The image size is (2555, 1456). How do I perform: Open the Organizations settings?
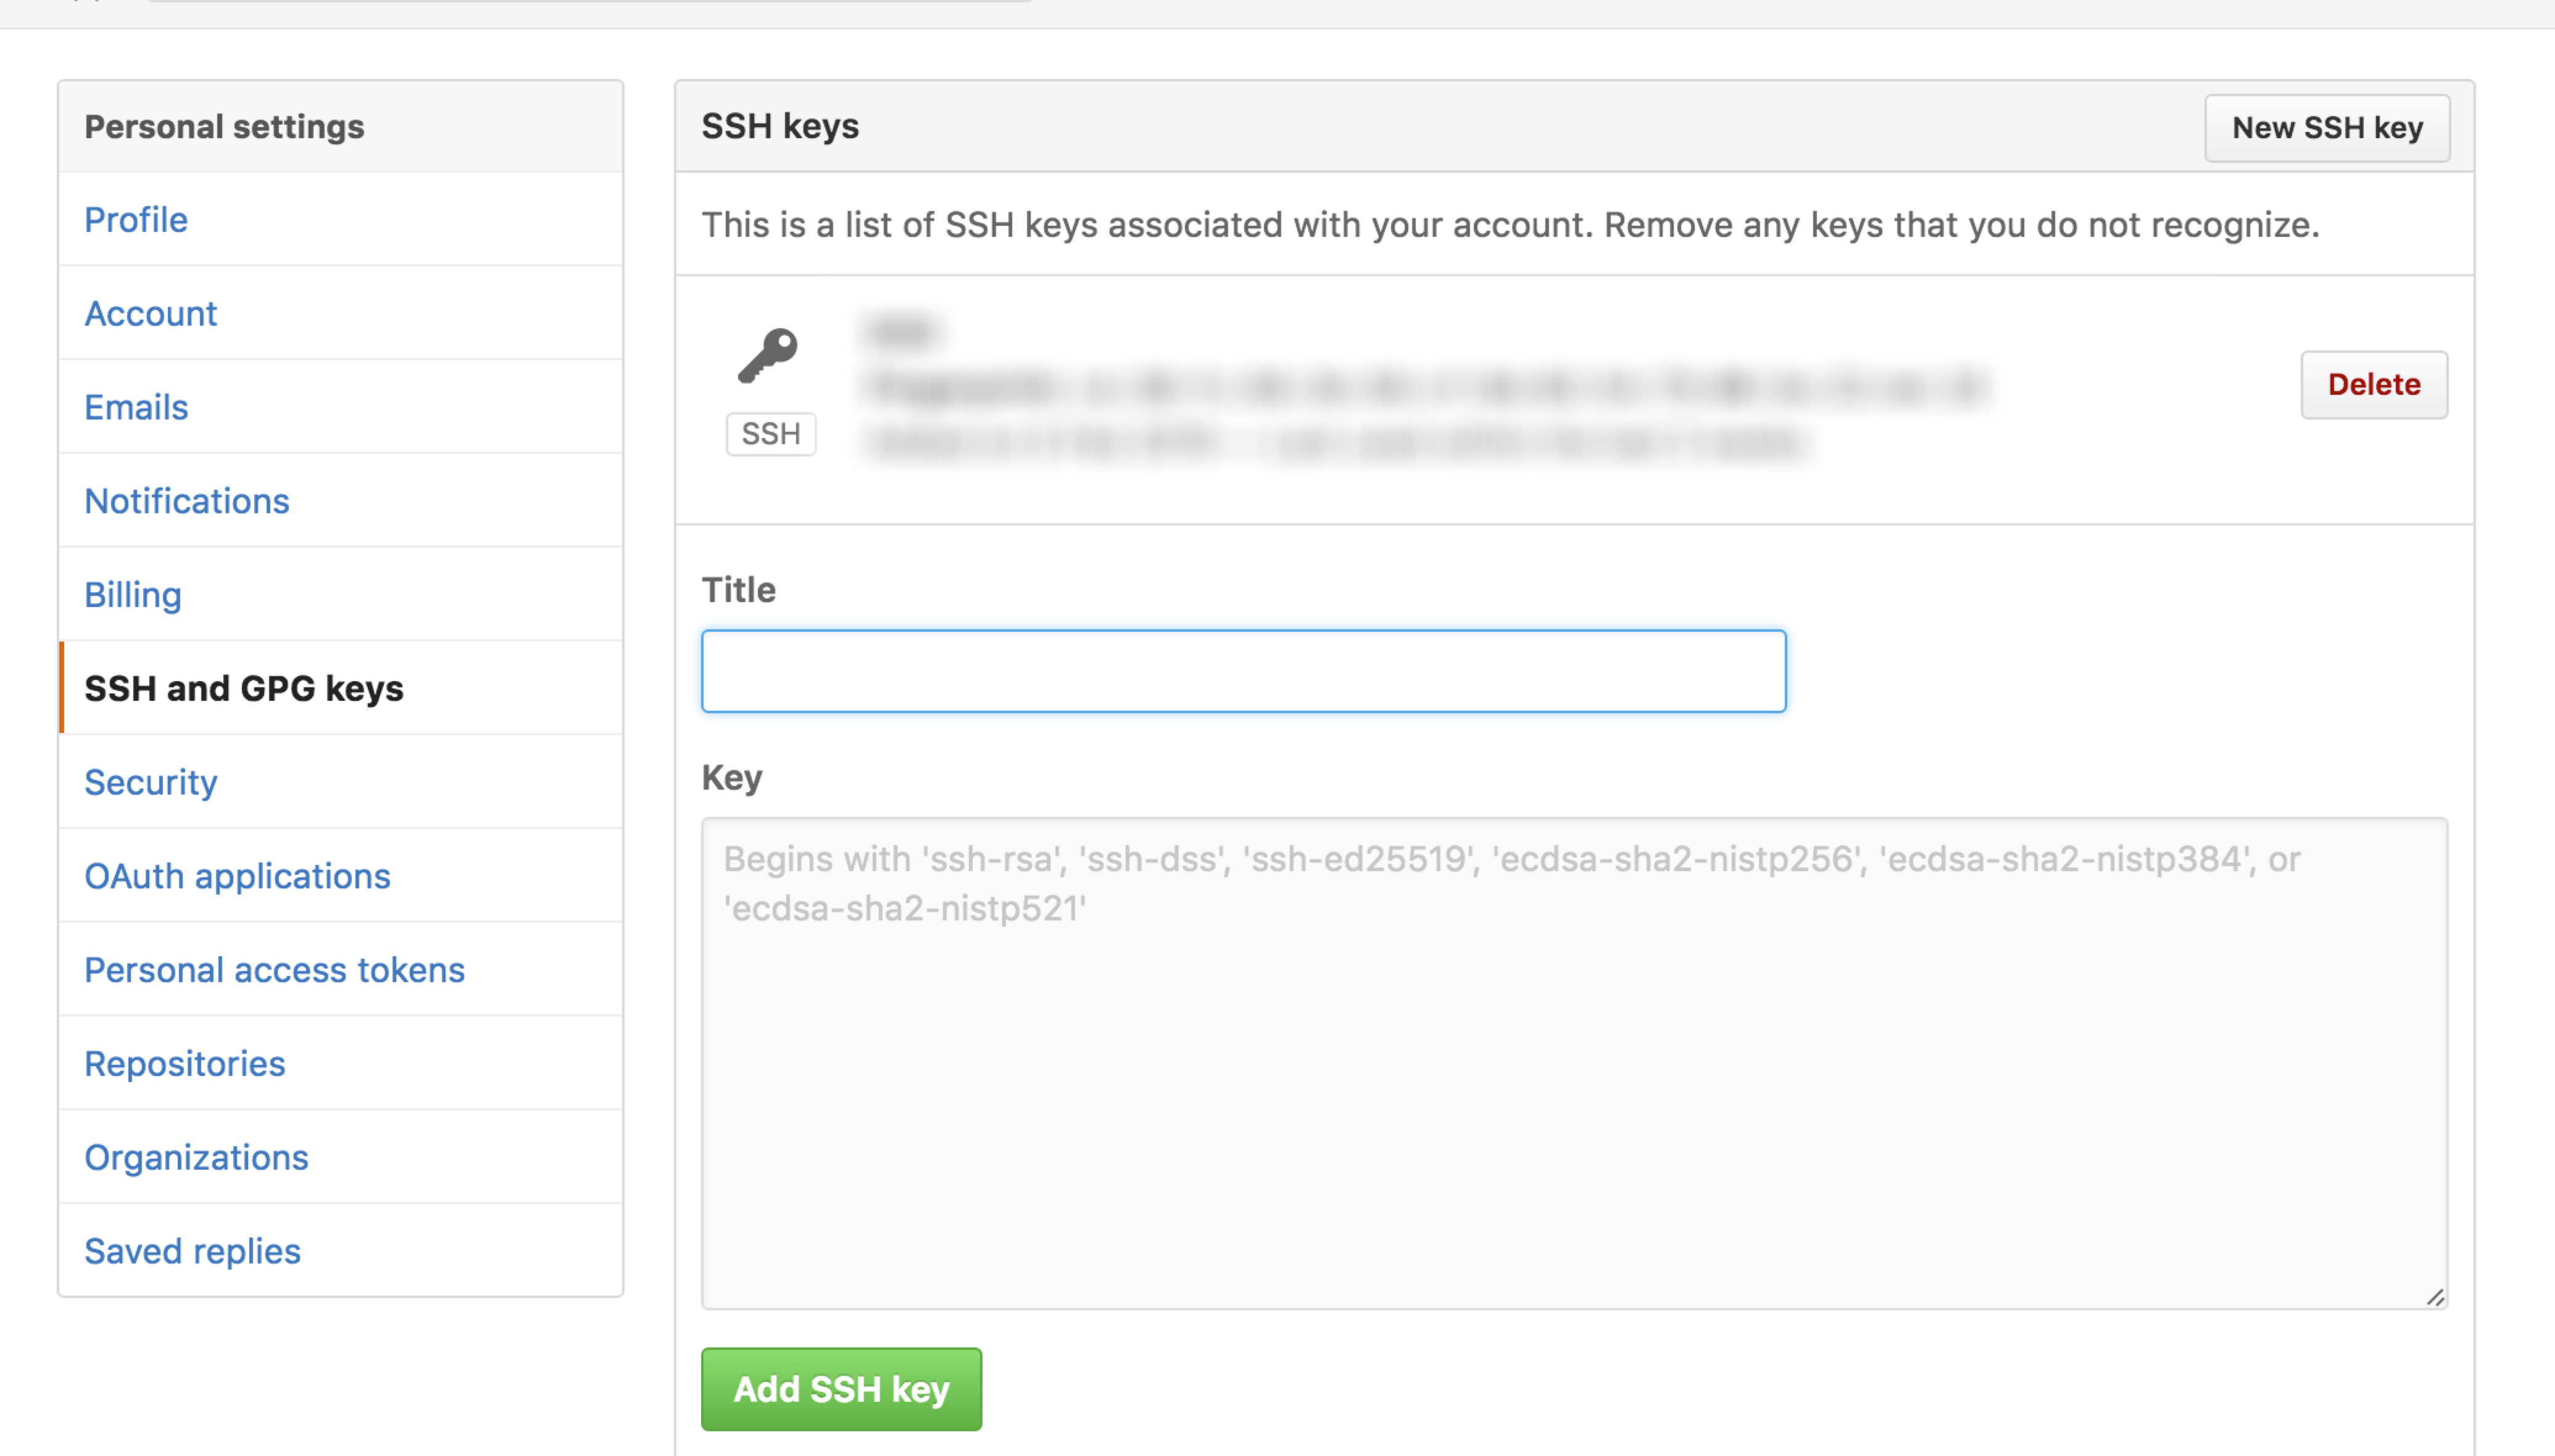(196, 1157)
